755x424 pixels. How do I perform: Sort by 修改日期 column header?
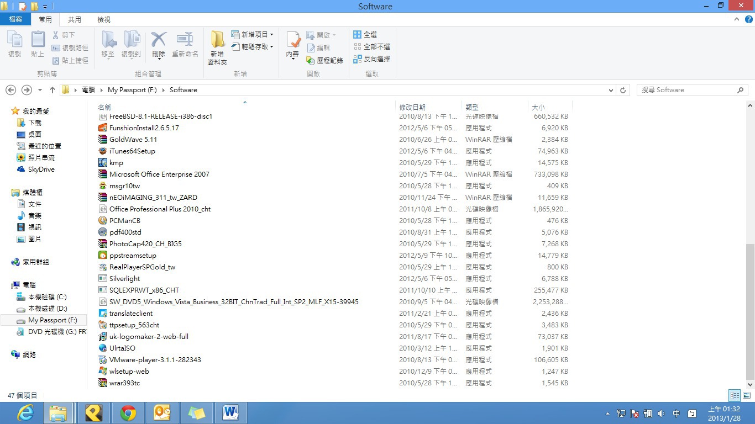428,107
